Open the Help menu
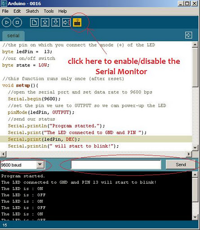The image size is (200, 230). [62, 11]
